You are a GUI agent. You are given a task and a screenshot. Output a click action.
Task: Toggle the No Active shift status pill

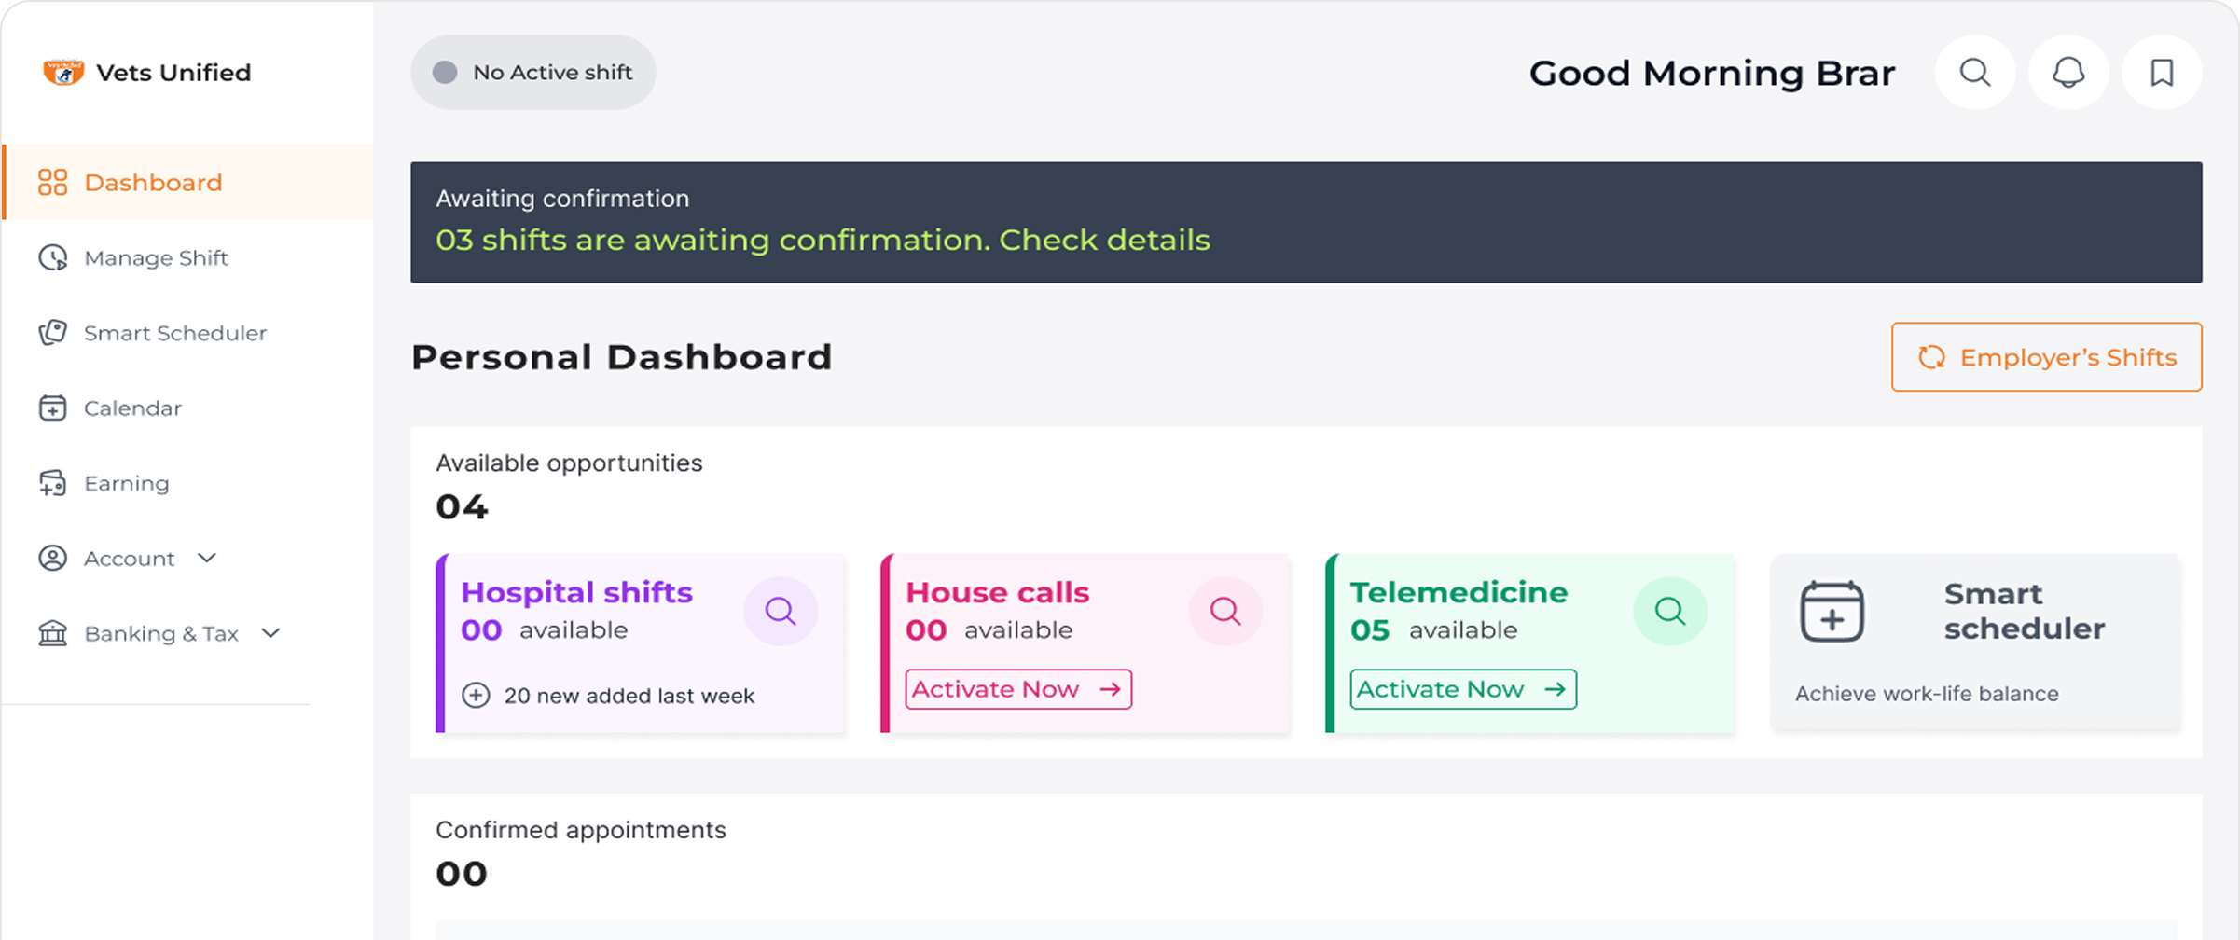(532, 73)
